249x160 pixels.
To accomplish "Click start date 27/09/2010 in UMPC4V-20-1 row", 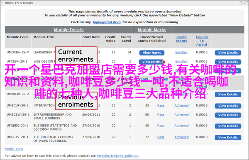I will click(91, 137).
